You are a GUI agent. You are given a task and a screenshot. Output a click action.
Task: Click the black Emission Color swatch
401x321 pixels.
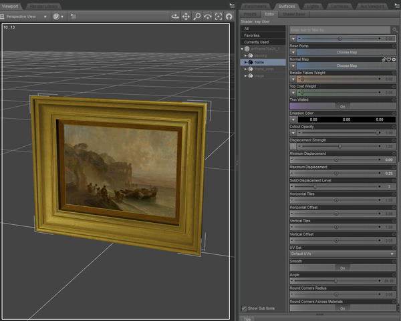(346, 119)
